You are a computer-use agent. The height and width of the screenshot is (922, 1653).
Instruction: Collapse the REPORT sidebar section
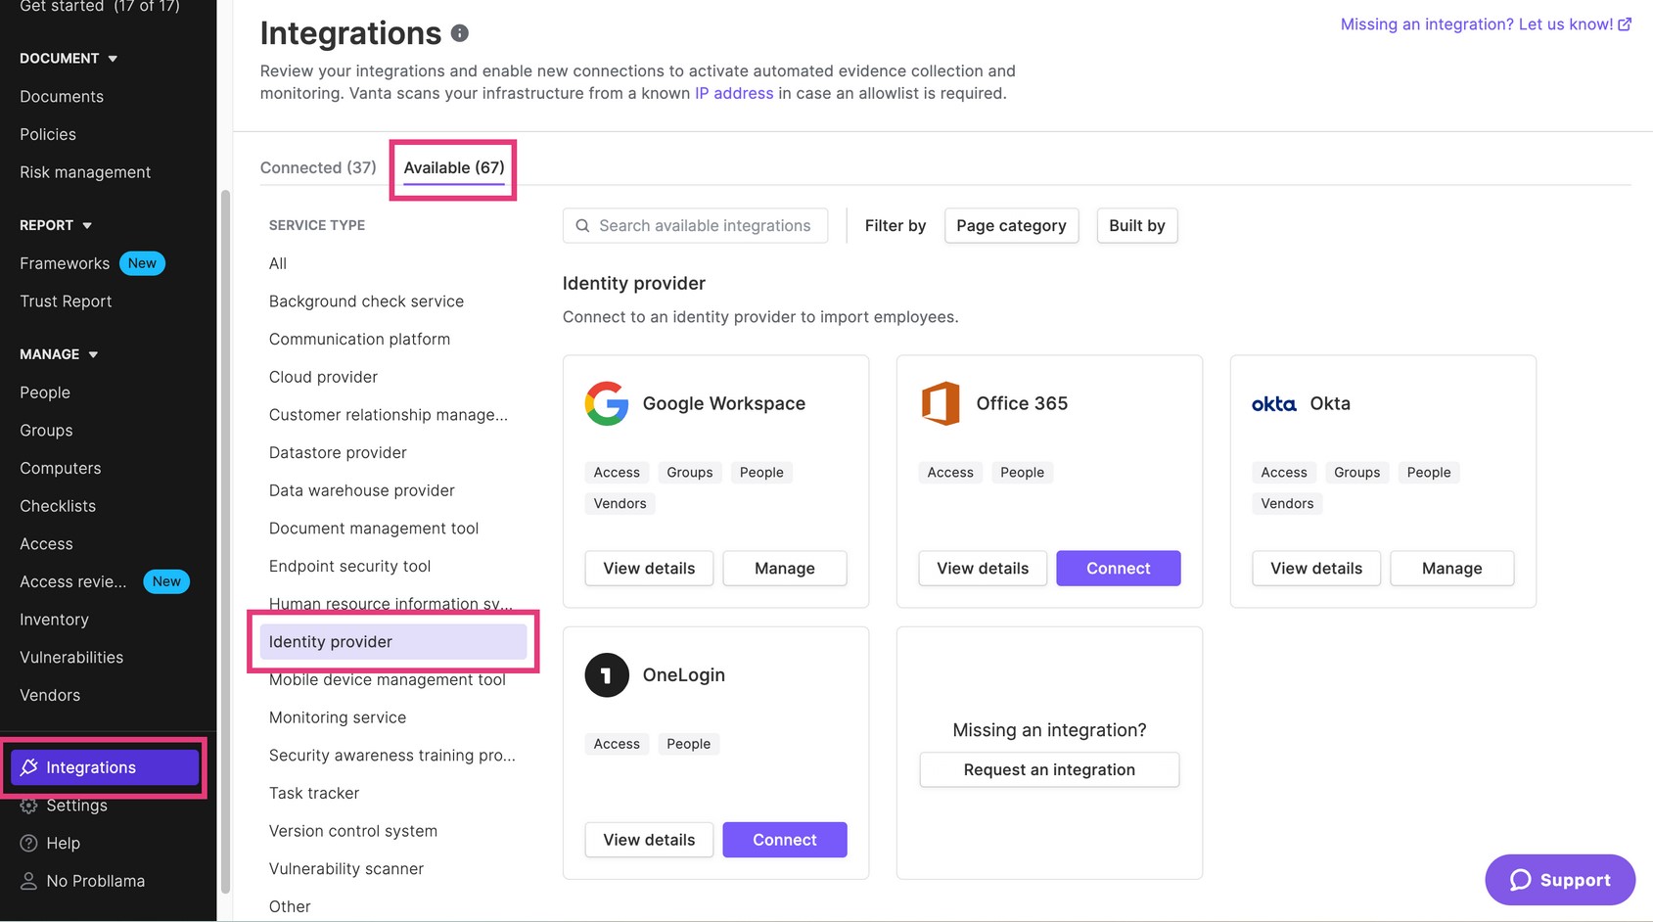click(x=87, y=226)
